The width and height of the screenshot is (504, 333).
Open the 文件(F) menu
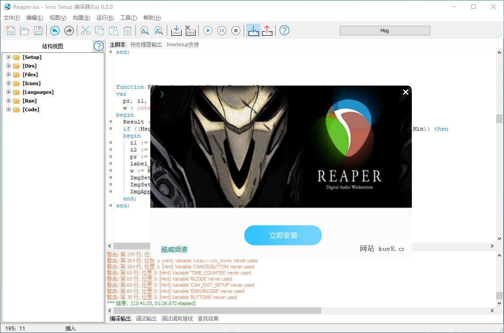point(11,17)
